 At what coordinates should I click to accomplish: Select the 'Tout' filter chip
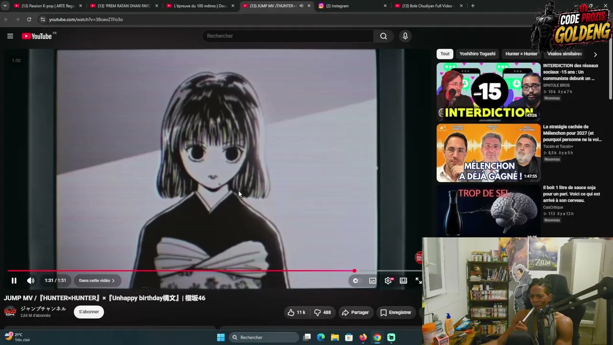(x=445, y=54)
